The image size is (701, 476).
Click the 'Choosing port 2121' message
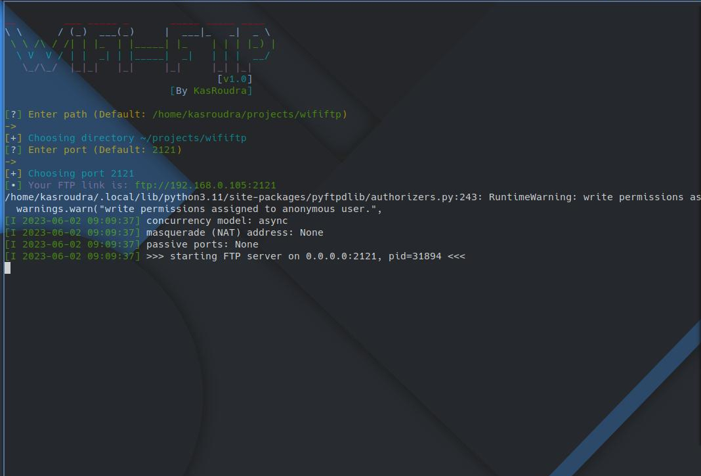[81, 173]
